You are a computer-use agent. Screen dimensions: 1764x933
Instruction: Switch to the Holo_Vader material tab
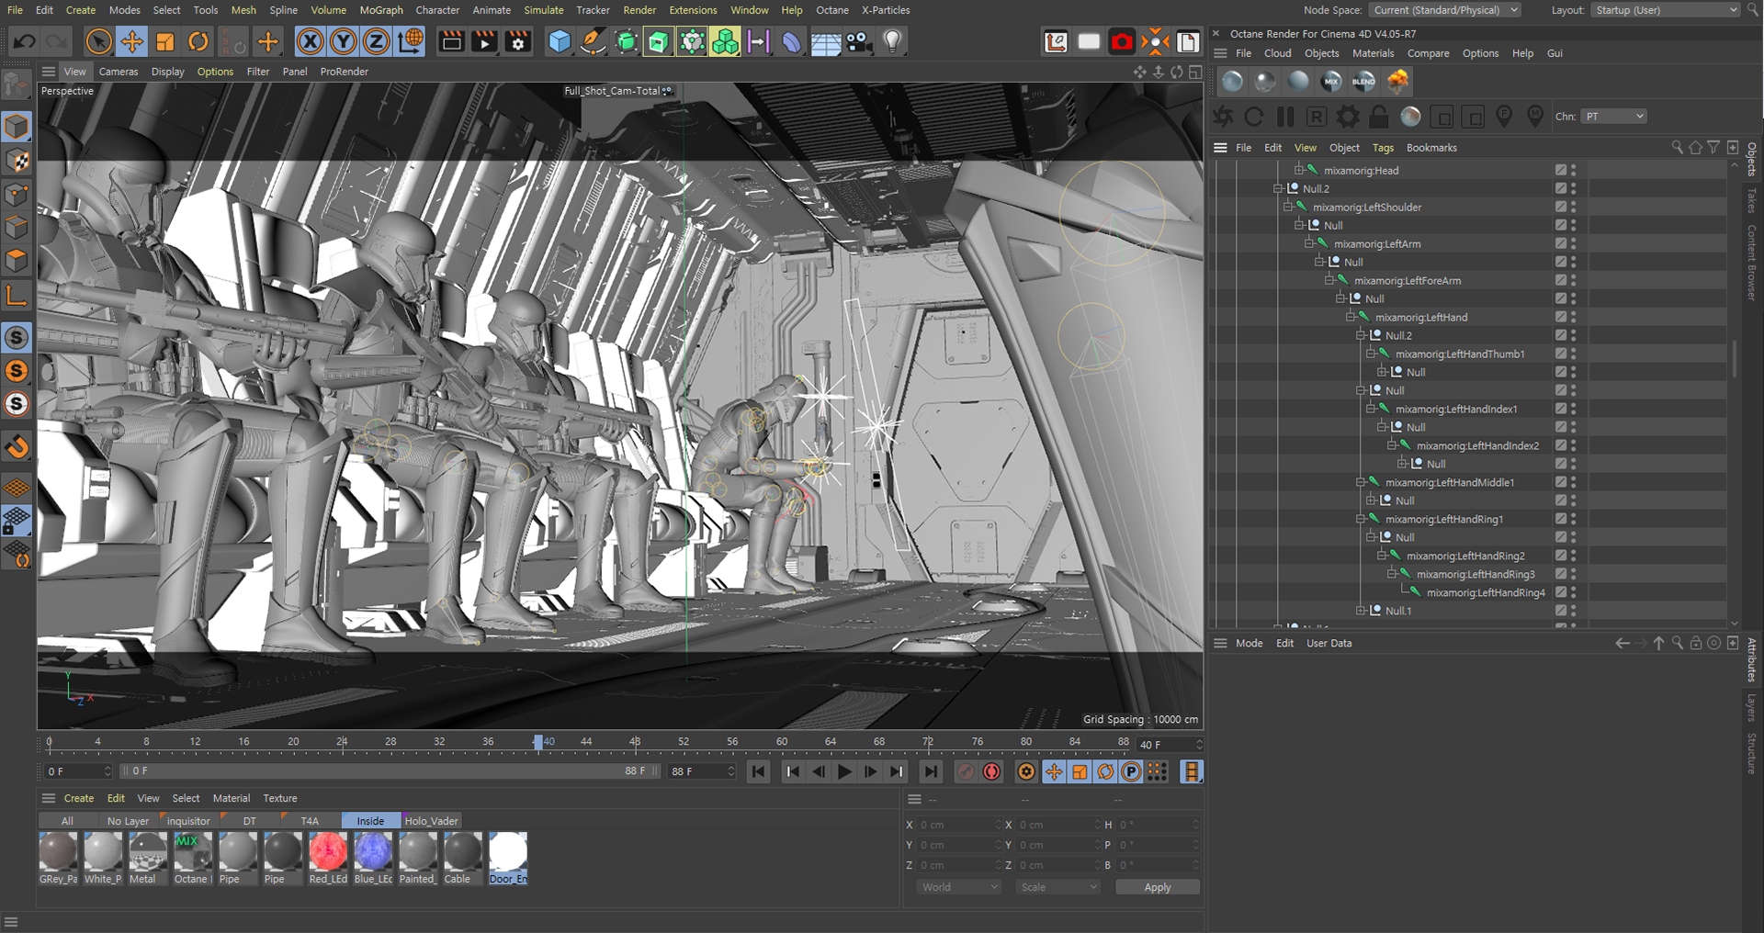431,821
